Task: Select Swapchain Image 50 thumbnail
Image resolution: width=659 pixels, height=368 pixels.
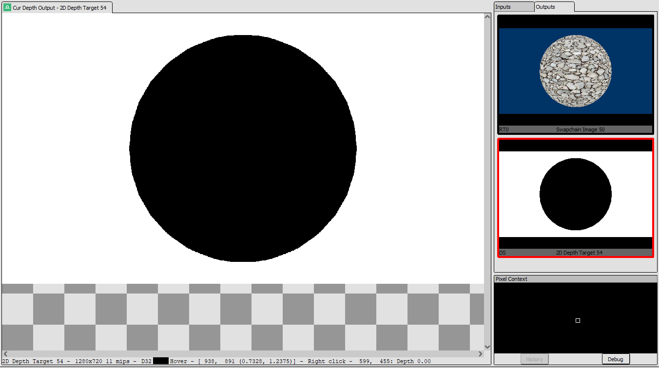Action: [x=575, y=74]
